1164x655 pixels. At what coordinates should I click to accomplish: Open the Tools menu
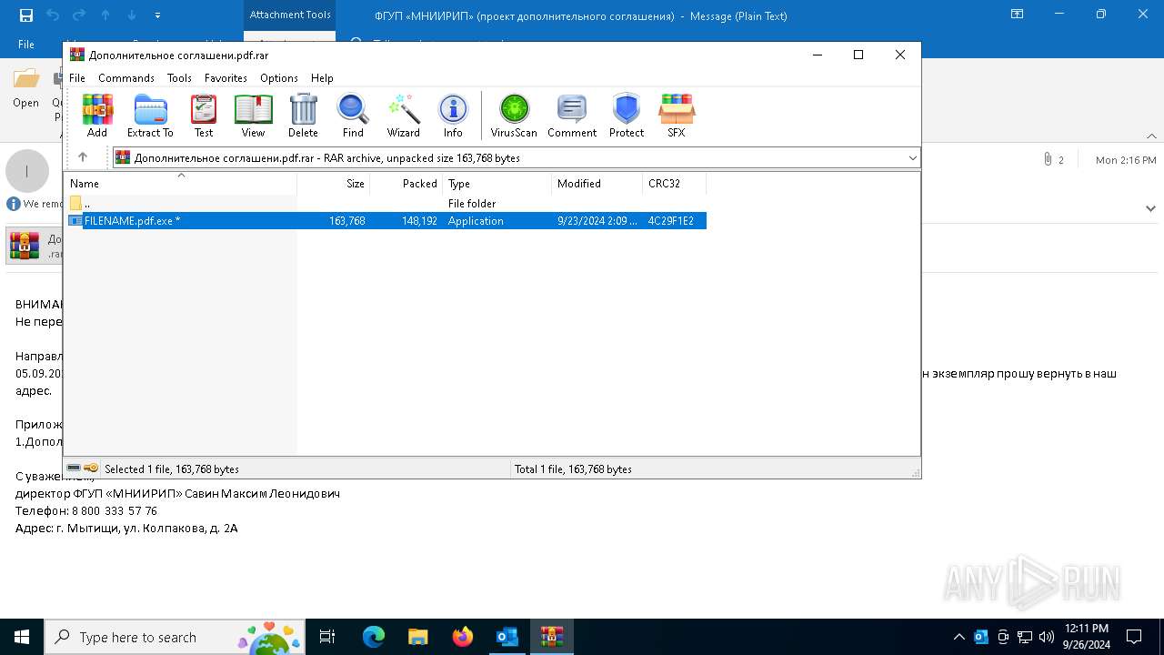(179, 77)
